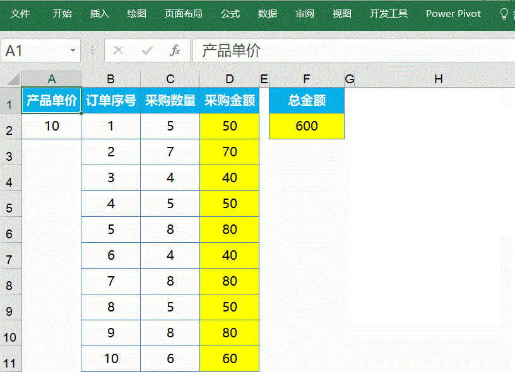Click the formula bar options dots handle

coord(92,50)
